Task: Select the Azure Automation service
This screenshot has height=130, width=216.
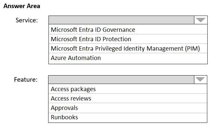Action: pyautogui.click(x=76, y=58)
